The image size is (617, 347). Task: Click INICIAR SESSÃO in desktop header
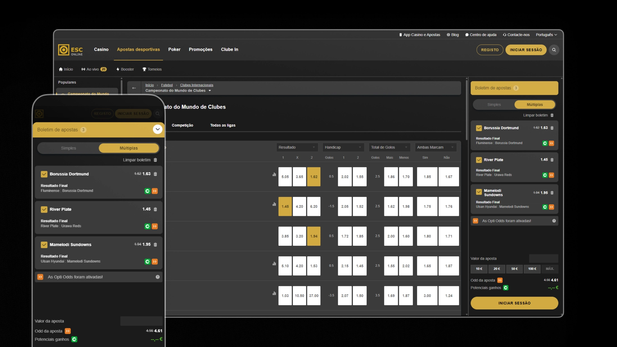[526, 50]
